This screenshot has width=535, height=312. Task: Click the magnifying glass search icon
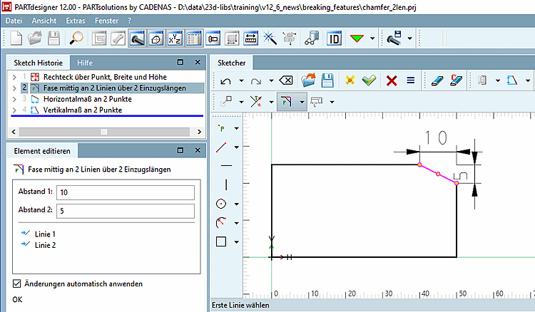pyautogui.click(x=76, y=38)
